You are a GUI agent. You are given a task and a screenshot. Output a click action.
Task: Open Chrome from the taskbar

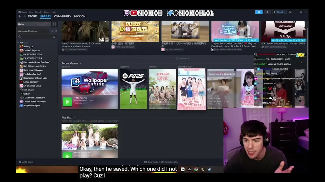tap(196, 169)
